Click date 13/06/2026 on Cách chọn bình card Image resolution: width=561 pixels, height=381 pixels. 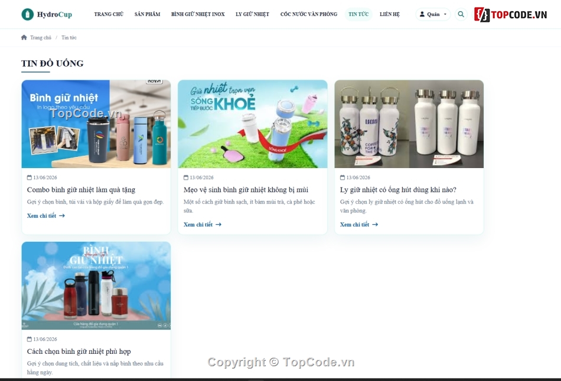click(x=45, y=339)
